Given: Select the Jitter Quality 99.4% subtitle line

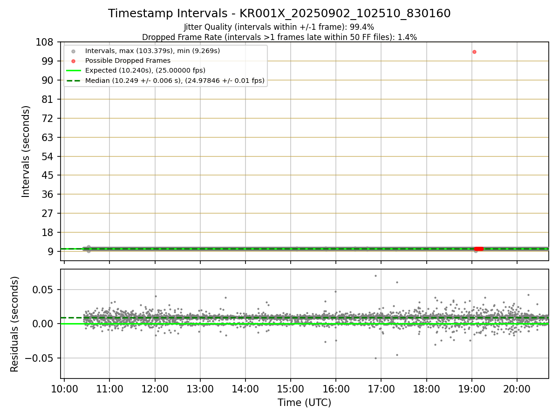Looking at the screenshot, I should [x=279, y=27].
